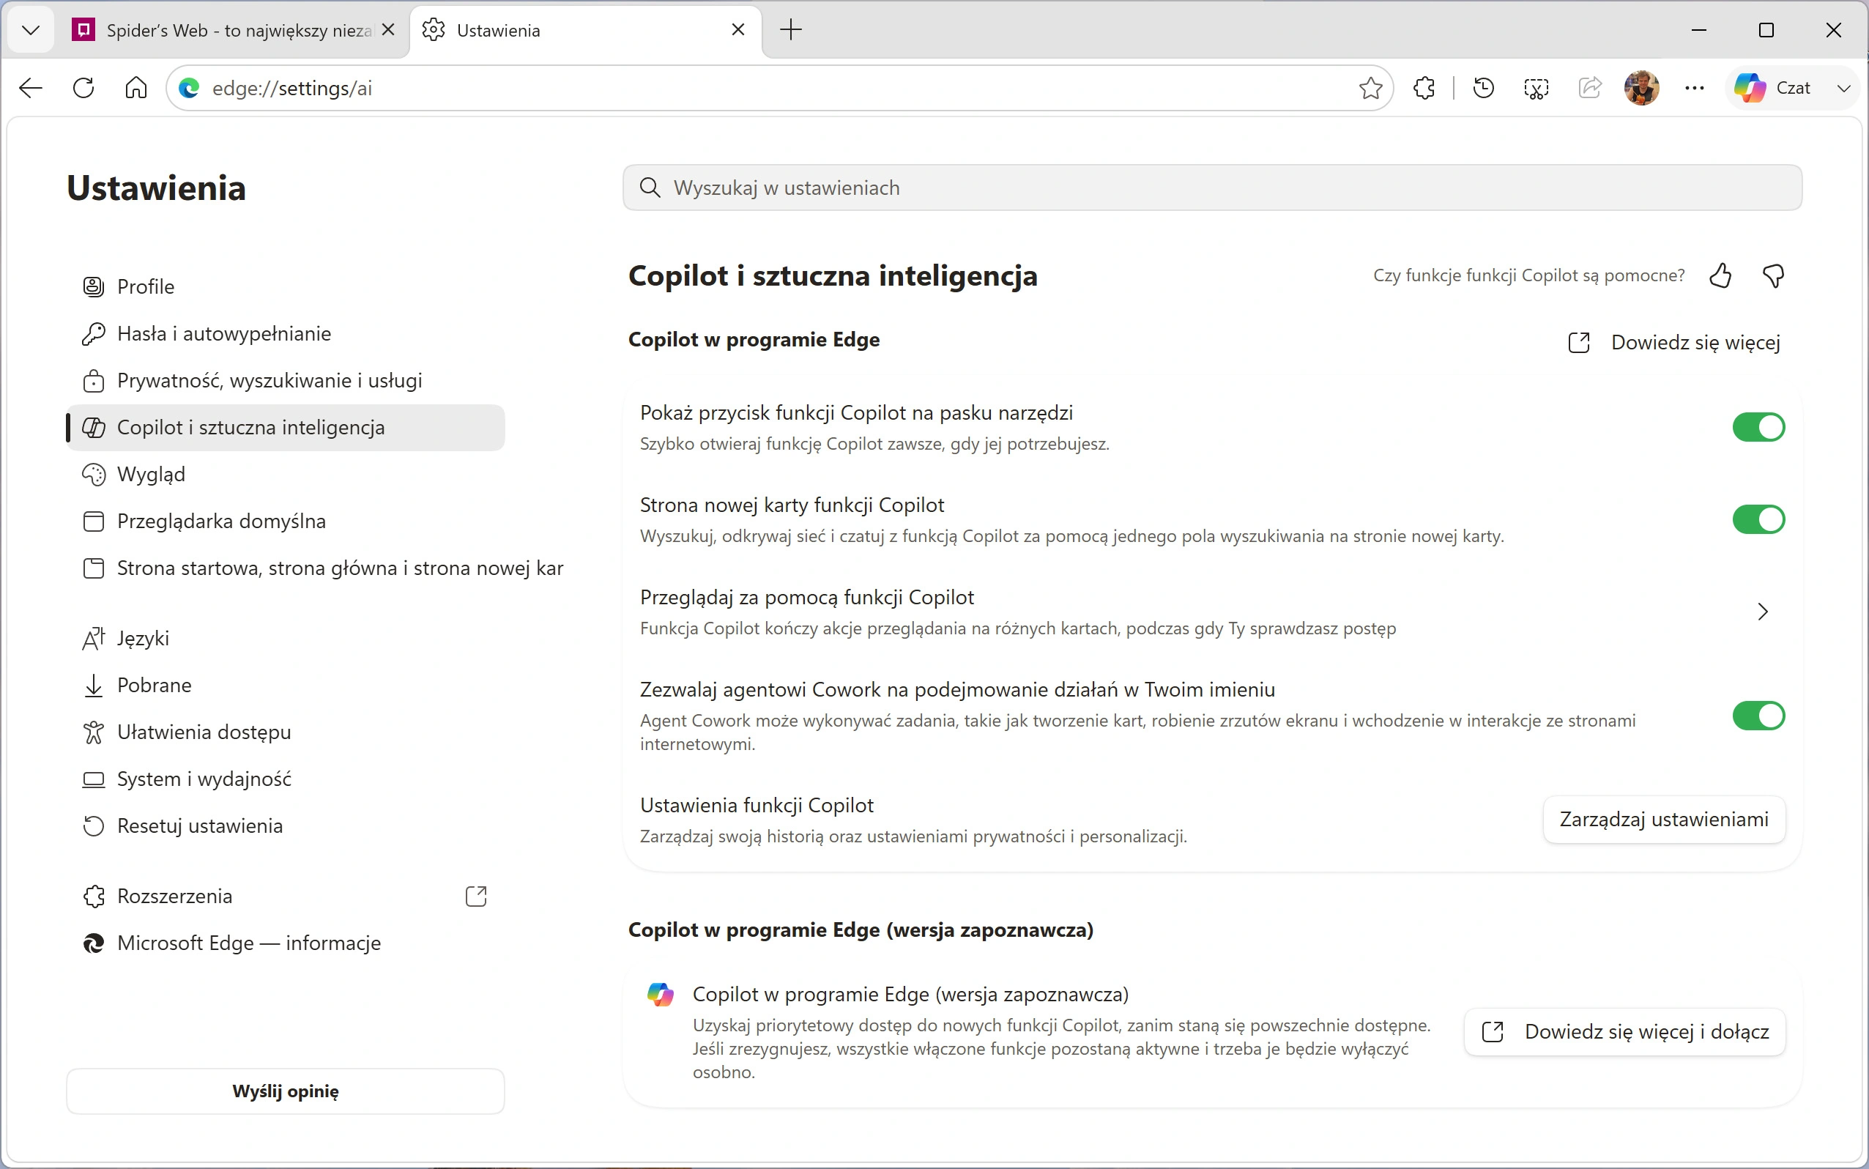Open Profile settings section
Image resolution: width=1869 pixels, height=1169 pixels.
[284, 287]
